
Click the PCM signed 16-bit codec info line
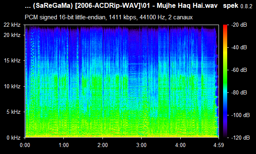pyautogui.click(x=109, y=17)
